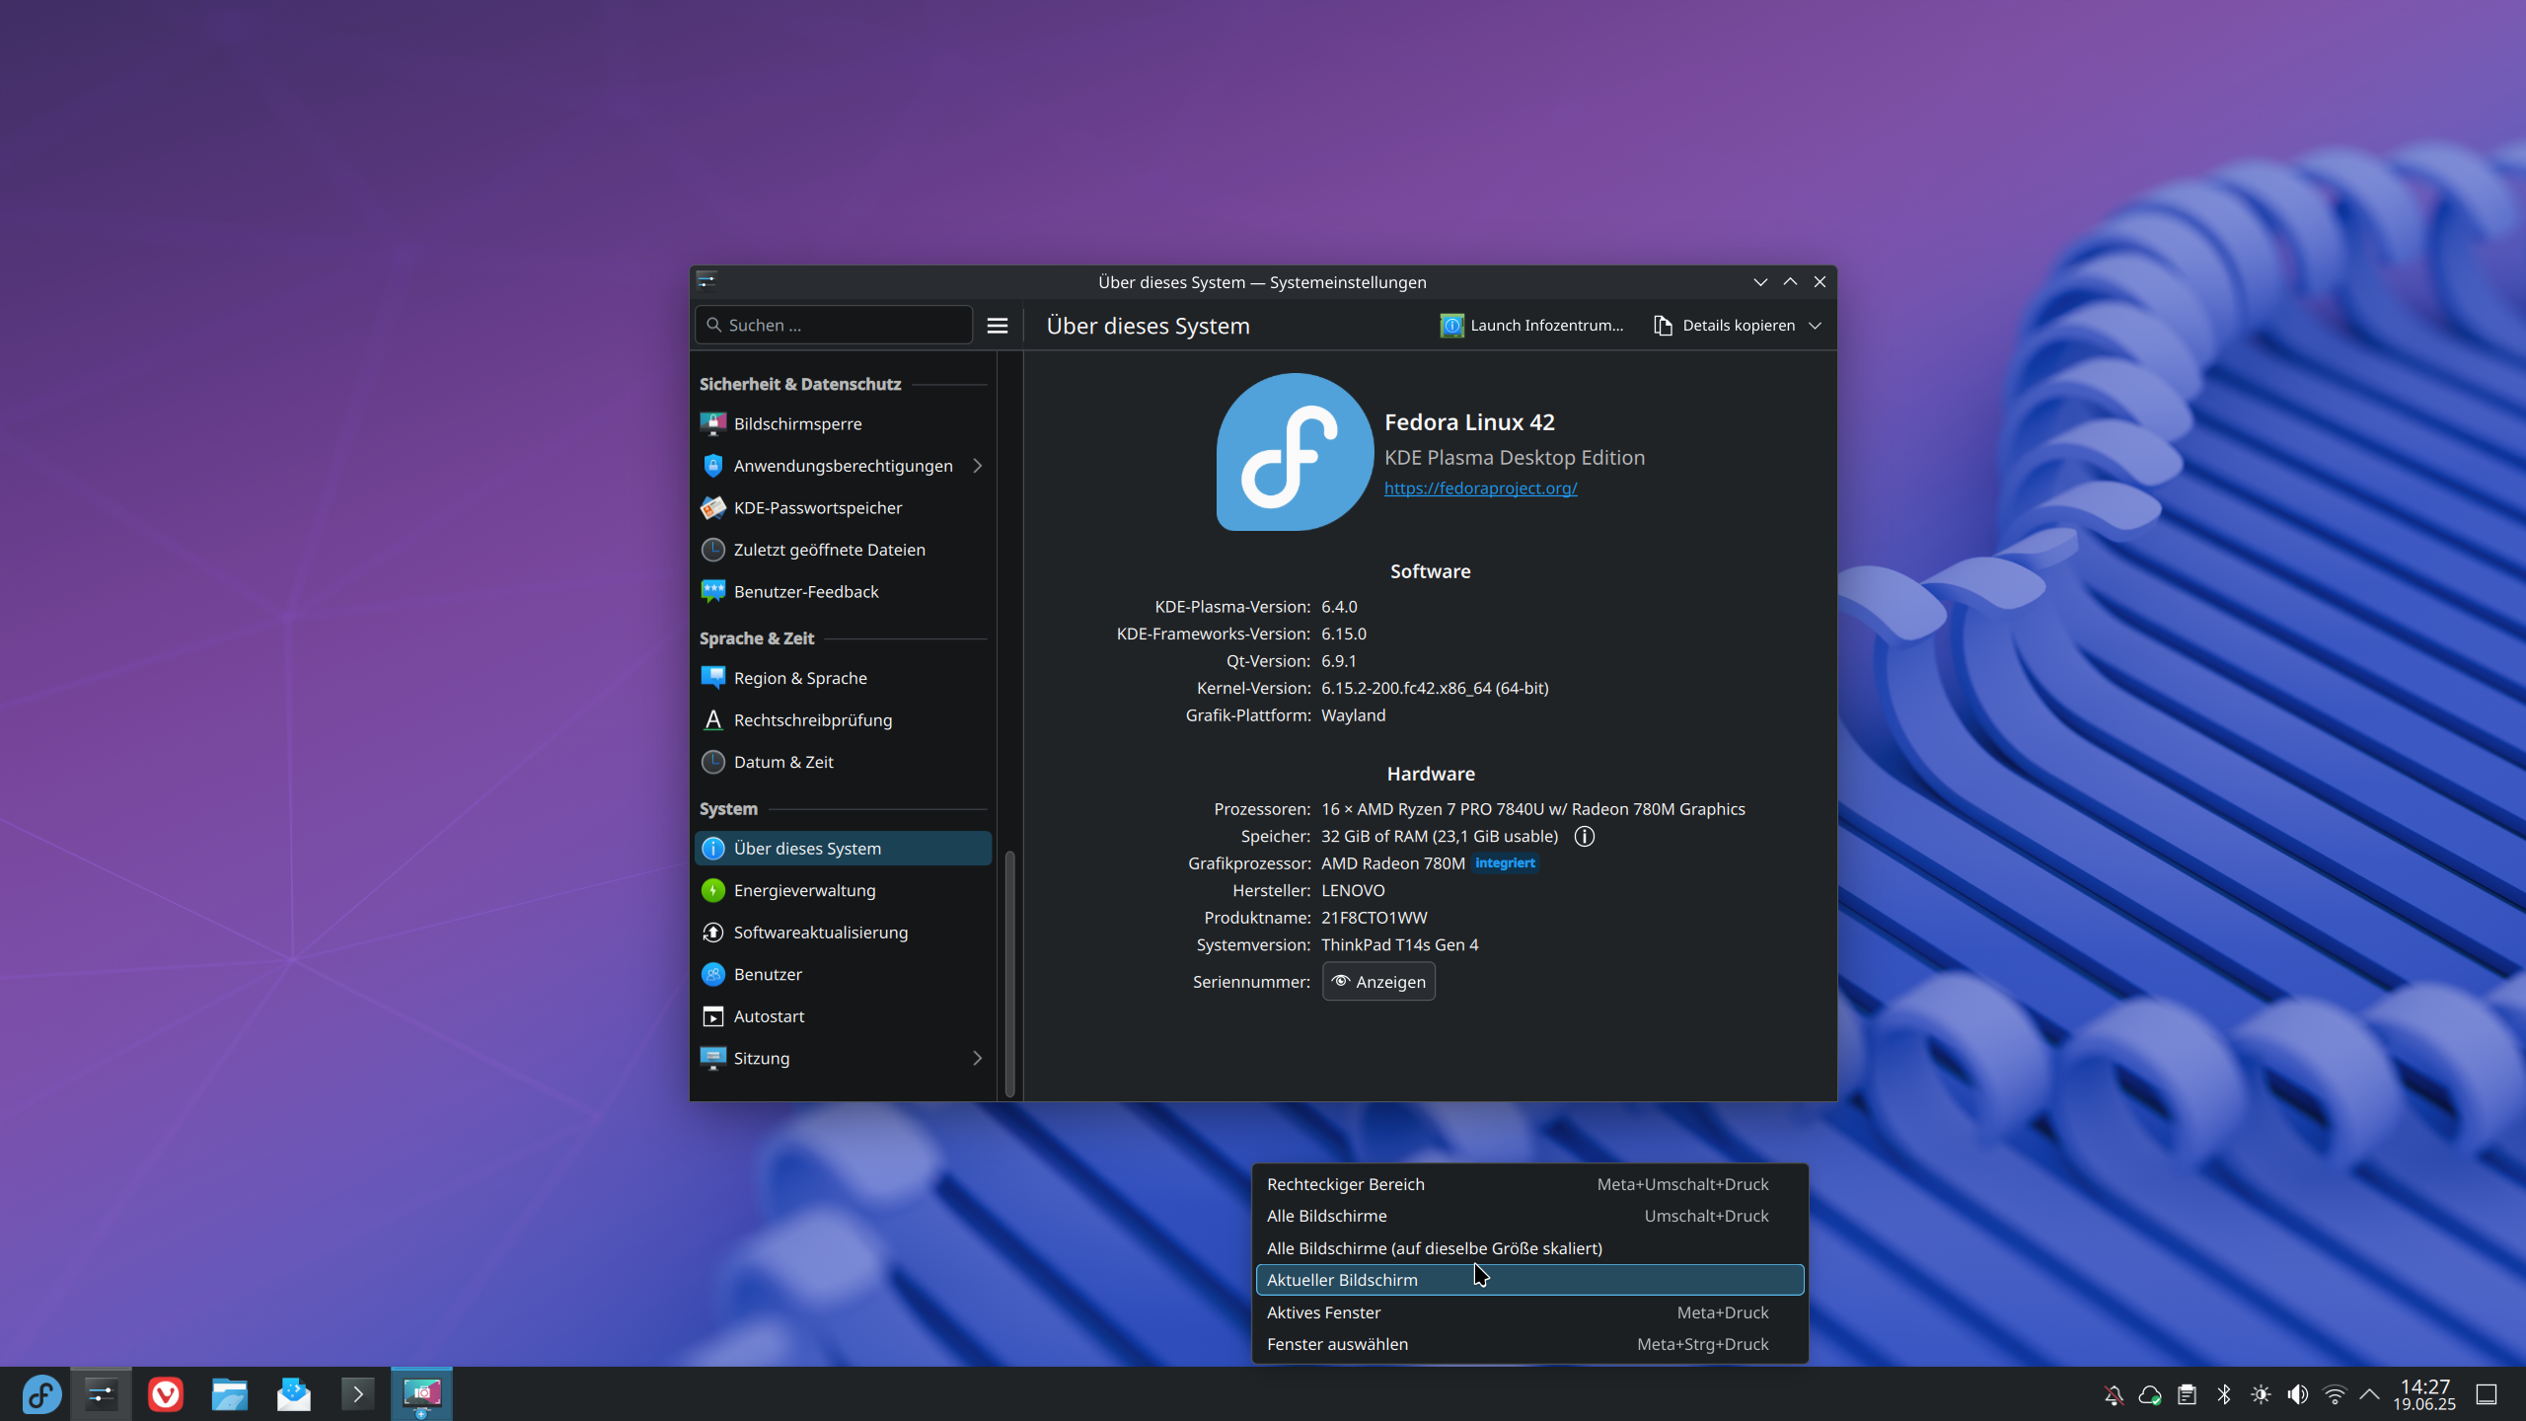Open the brightness tray icon

[x=2261, y=1394]
